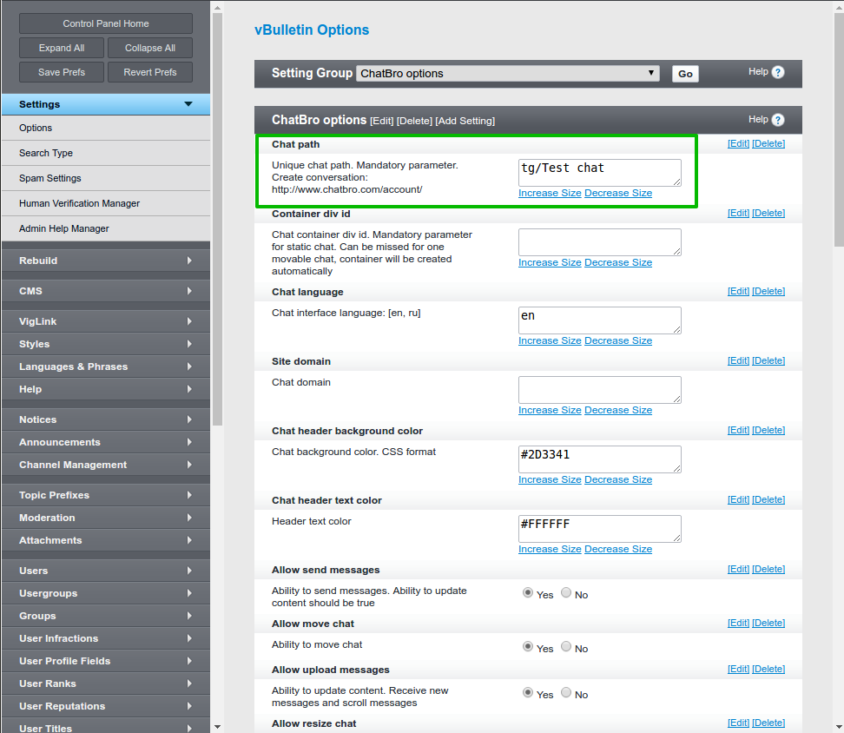Open Admin Help Manager

[106, 228]
